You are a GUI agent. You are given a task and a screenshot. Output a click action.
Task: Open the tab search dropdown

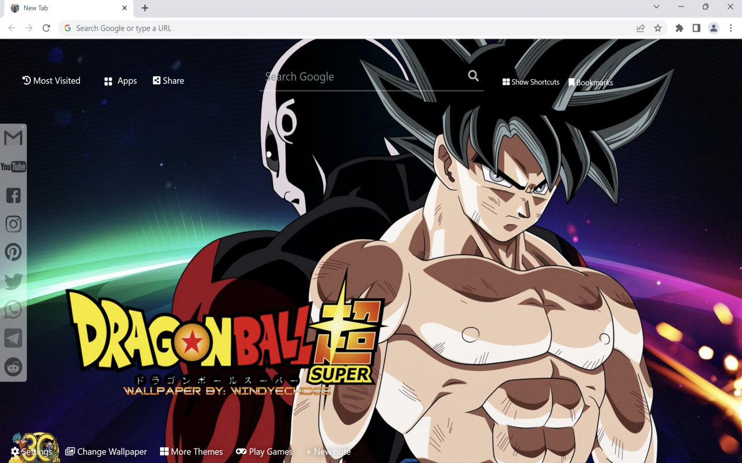point(656,7)
